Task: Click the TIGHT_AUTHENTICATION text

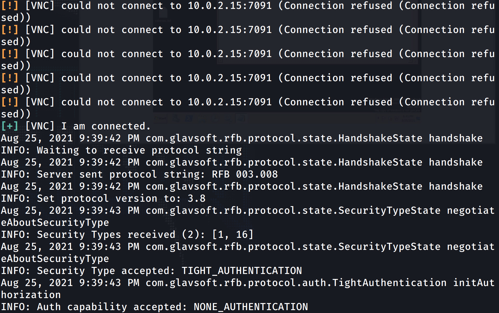Action: click(242, 271)
